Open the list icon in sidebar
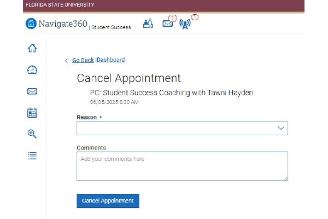Image resolution: width=328 pixels, height=219 pixels. 32,155
